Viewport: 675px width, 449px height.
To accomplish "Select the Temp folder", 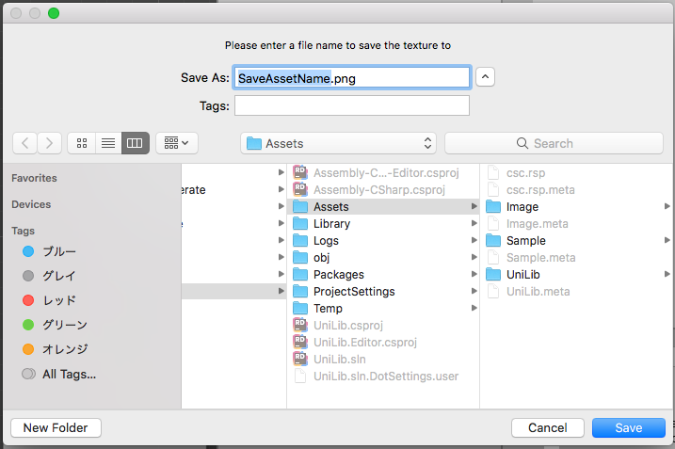I will tap(383, 309).
